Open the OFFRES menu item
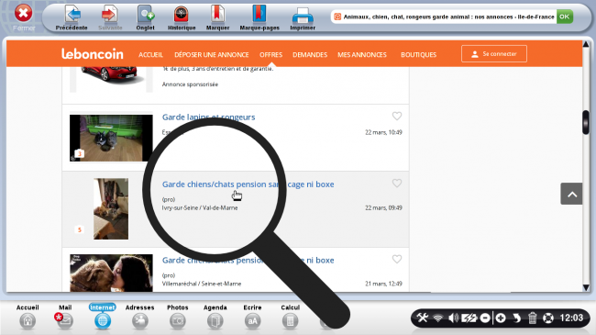596x335 pixels. [x=271, y=55]
